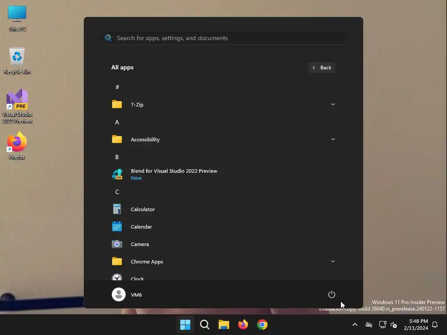The height and width of the screenshot is (335, 447).
Task: Jump via the A letter header
Action: [x=117, y=122]
